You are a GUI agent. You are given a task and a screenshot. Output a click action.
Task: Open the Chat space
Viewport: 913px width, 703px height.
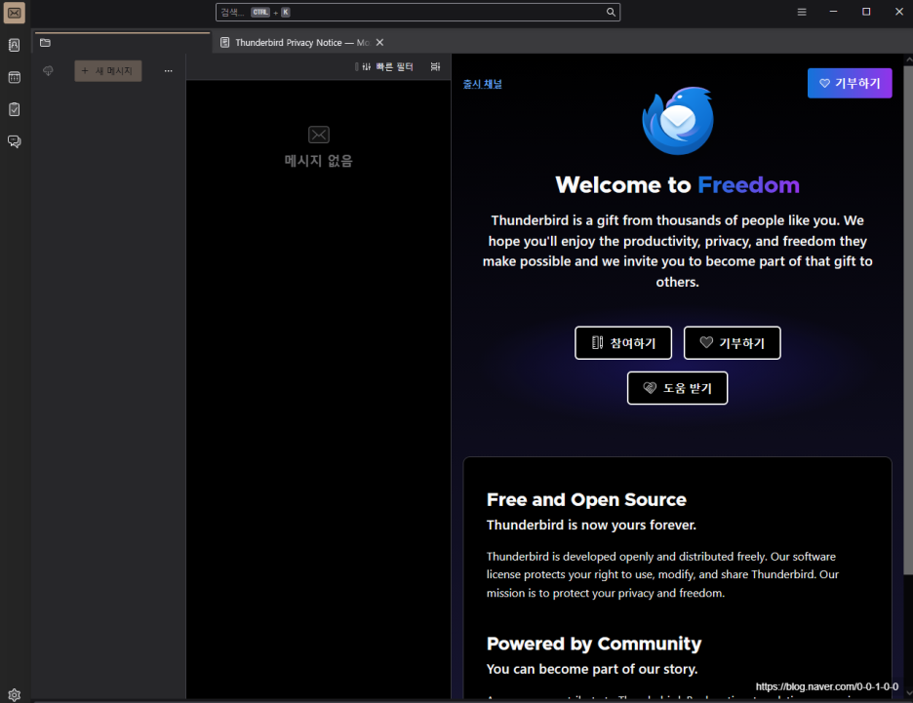point(14,141)
